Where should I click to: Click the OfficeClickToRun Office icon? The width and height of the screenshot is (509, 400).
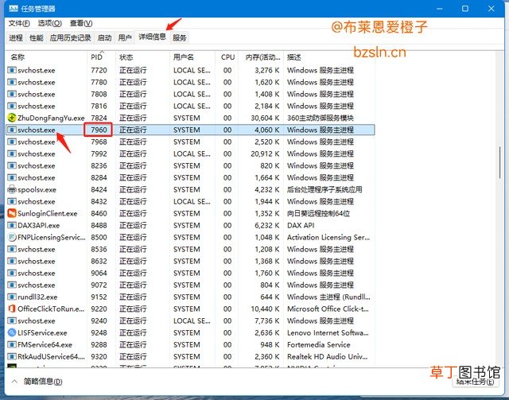point(12,309)
